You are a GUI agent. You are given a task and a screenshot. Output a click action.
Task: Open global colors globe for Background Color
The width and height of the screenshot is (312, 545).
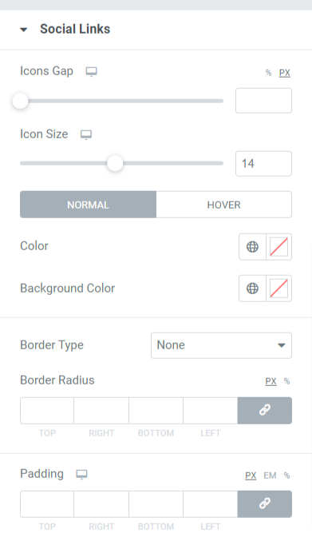tap(252, 288)
